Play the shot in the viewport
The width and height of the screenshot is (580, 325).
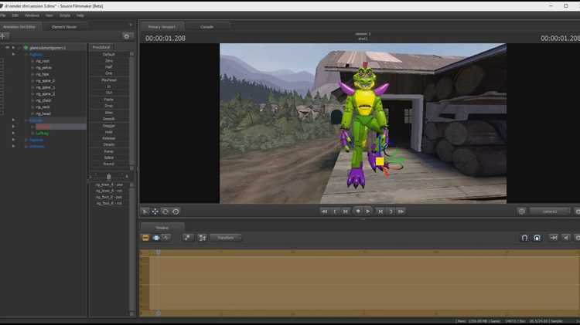pyautogui.click(x=368, y=212)
